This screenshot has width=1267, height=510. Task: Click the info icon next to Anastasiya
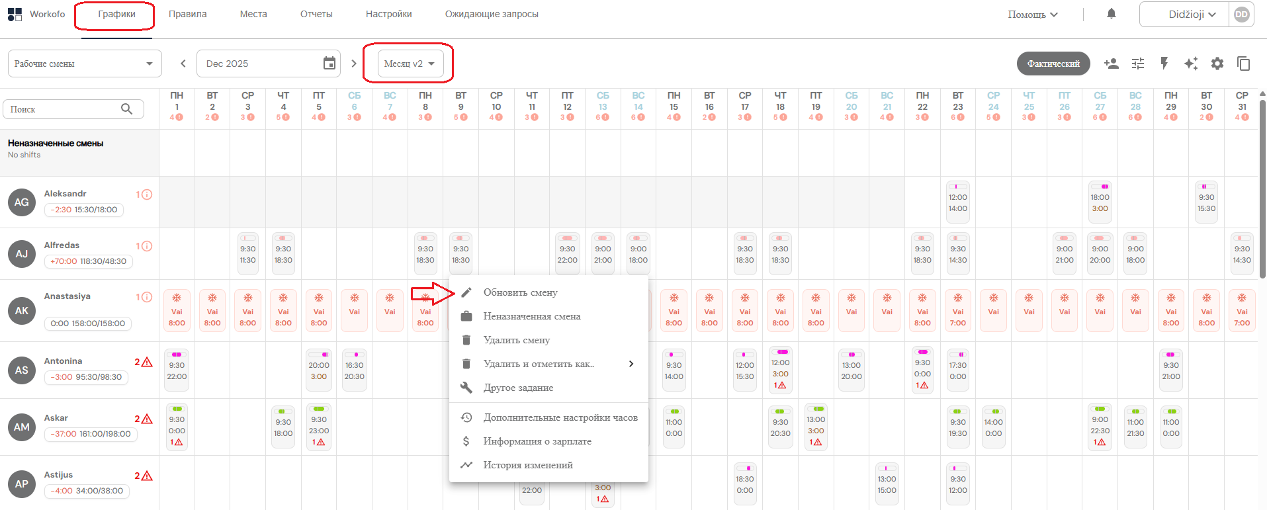click(147, 297)
